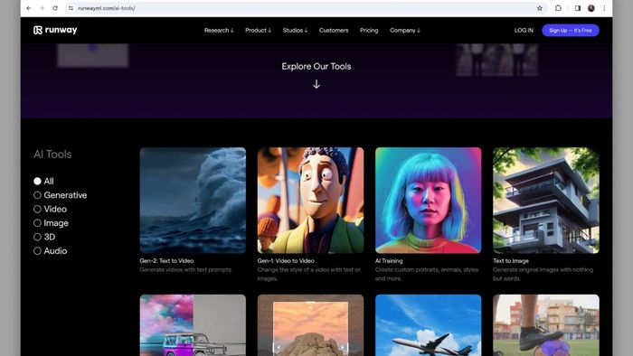The width and height of the screenshot is (633, 356).
Task: Click the foot on ball thumbnail
Action: (x=546, y=325)
